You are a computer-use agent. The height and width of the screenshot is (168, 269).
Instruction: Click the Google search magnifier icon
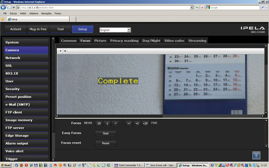tap(262, 7)
